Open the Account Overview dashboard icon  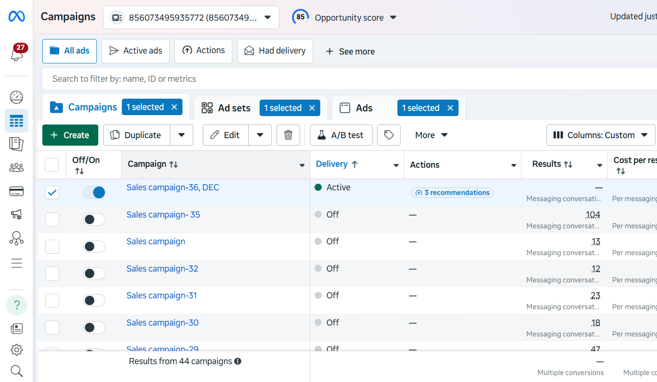(16, 97)
